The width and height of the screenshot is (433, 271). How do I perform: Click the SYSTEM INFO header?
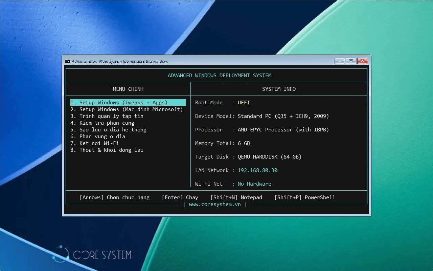point(279,89)
